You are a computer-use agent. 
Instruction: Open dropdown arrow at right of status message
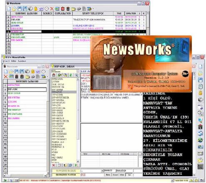pyautogui.click(x=172, y=181)
